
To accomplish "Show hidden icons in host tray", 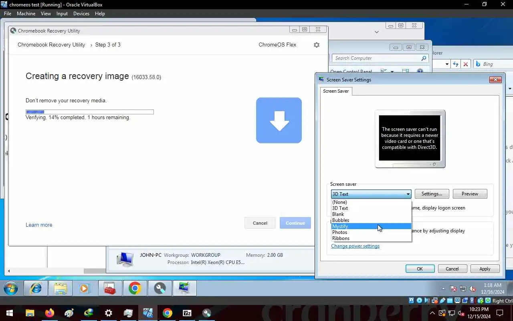I will (x=432, y=313).
